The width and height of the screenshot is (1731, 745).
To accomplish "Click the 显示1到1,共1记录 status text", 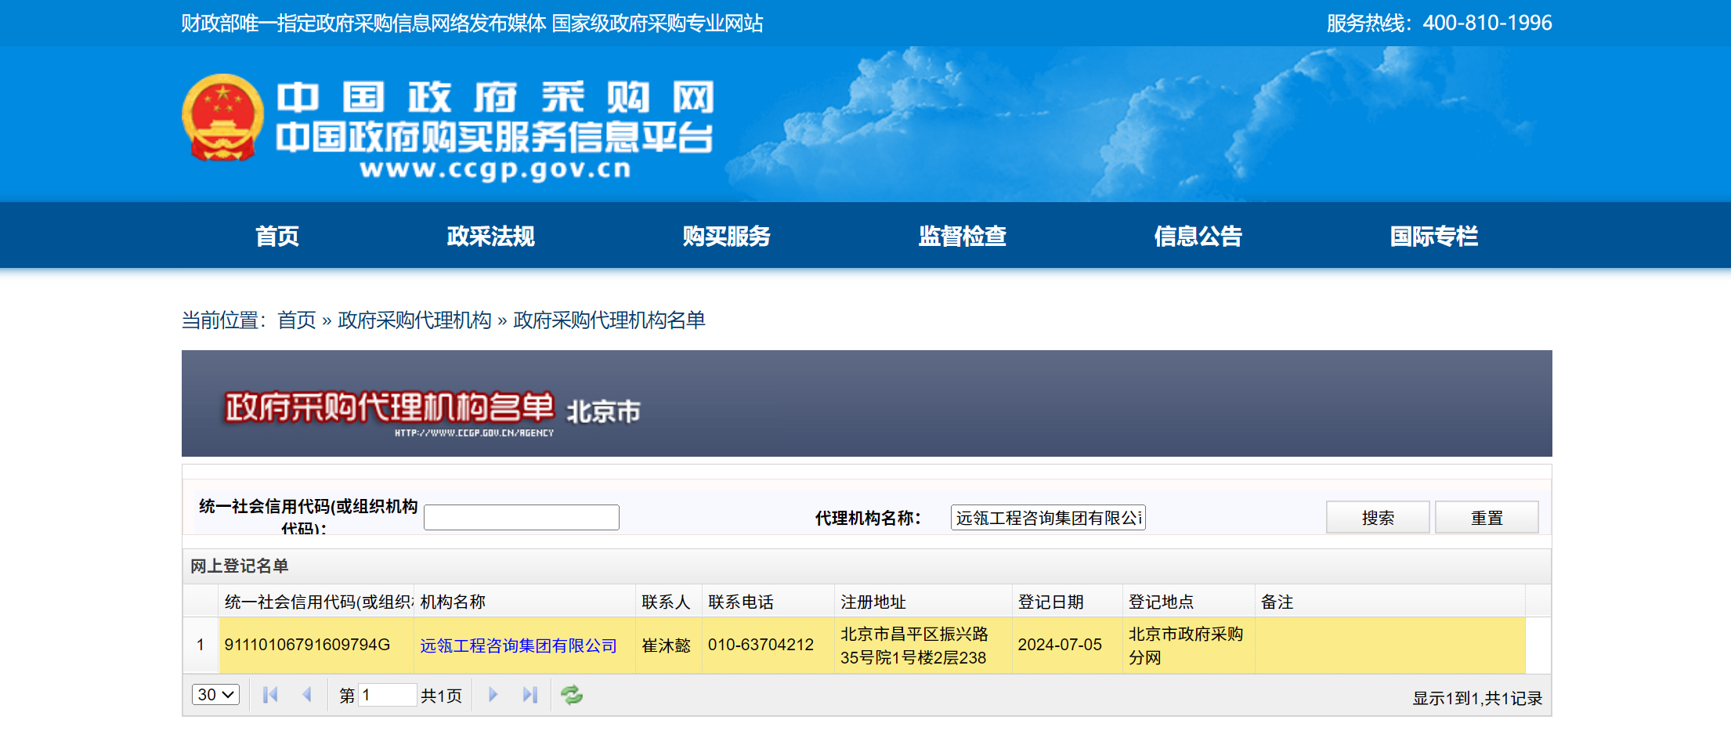I will pyautogui.click(x=1477, y=698).
